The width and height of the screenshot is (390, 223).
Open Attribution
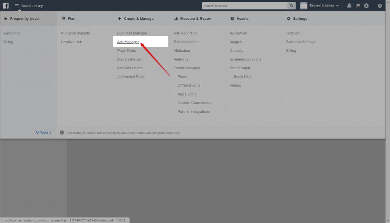(x=182, y=51)
